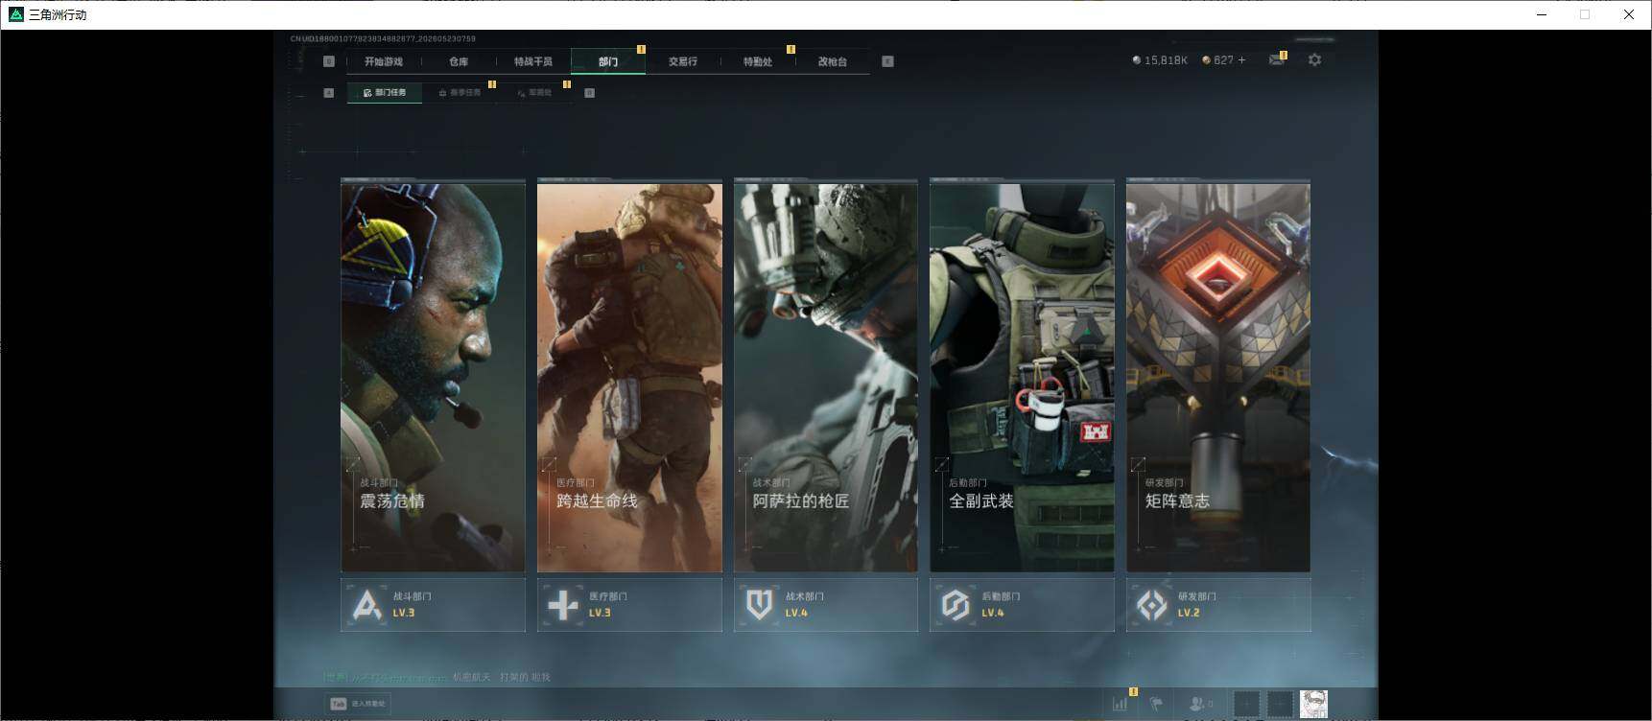Click the gold coin icon next to 627
The image size is (1652, 721).
tap(1207, 60)
